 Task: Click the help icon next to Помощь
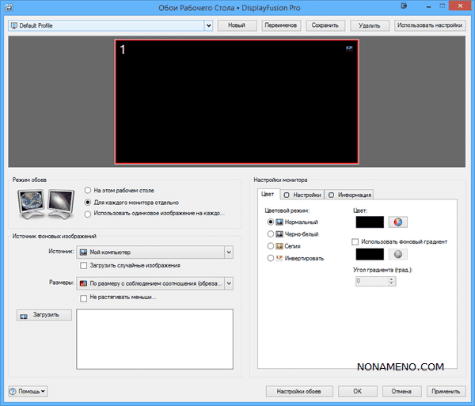13,391
